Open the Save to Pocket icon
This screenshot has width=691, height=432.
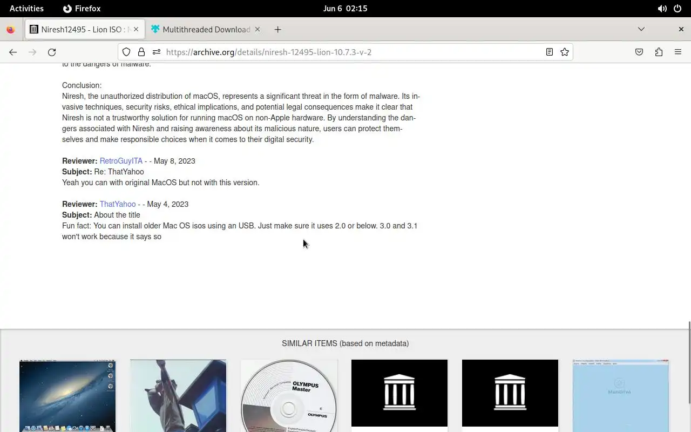(639, 52)
